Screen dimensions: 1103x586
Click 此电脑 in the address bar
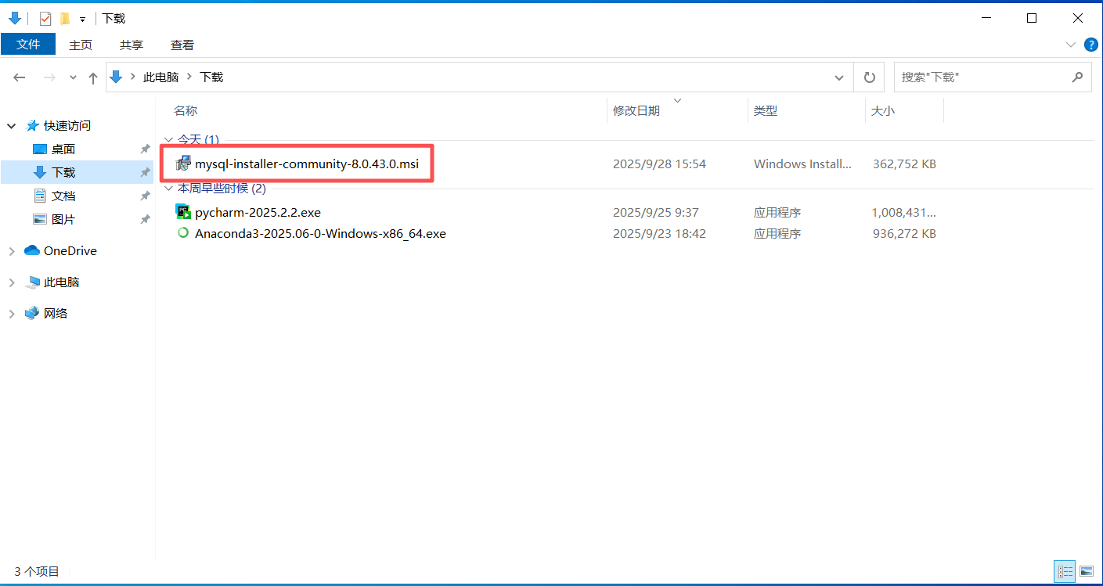coord(160,77)
